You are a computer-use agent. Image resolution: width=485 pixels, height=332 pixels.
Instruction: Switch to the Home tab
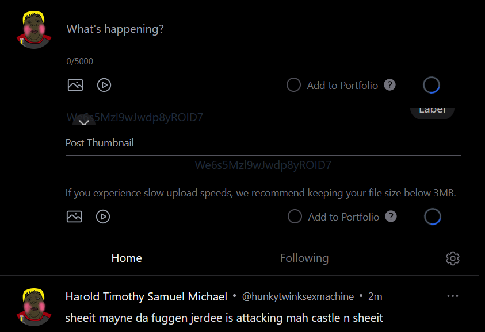click(x=127, y=258)
